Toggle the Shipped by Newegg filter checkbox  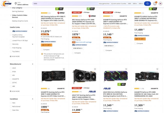(11, 31)
